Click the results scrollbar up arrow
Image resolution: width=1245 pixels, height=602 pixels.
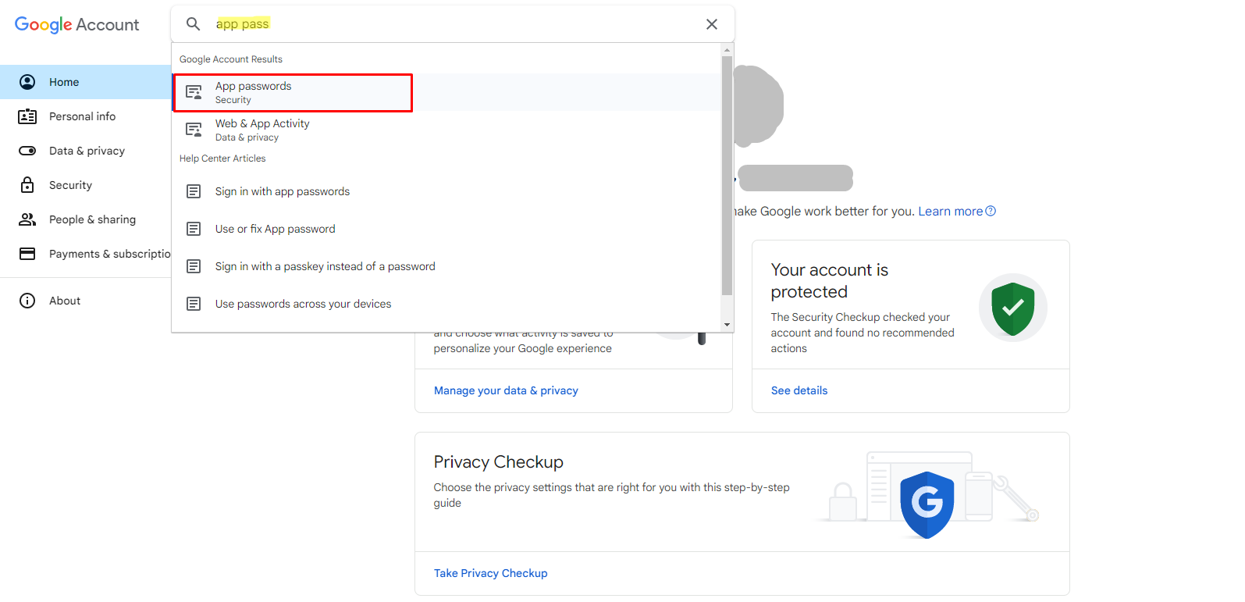[x=727, y=49]
